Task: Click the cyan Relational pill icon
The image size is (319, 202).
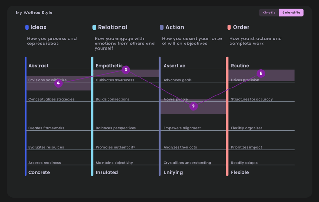Action: click(x=94, y=27)
